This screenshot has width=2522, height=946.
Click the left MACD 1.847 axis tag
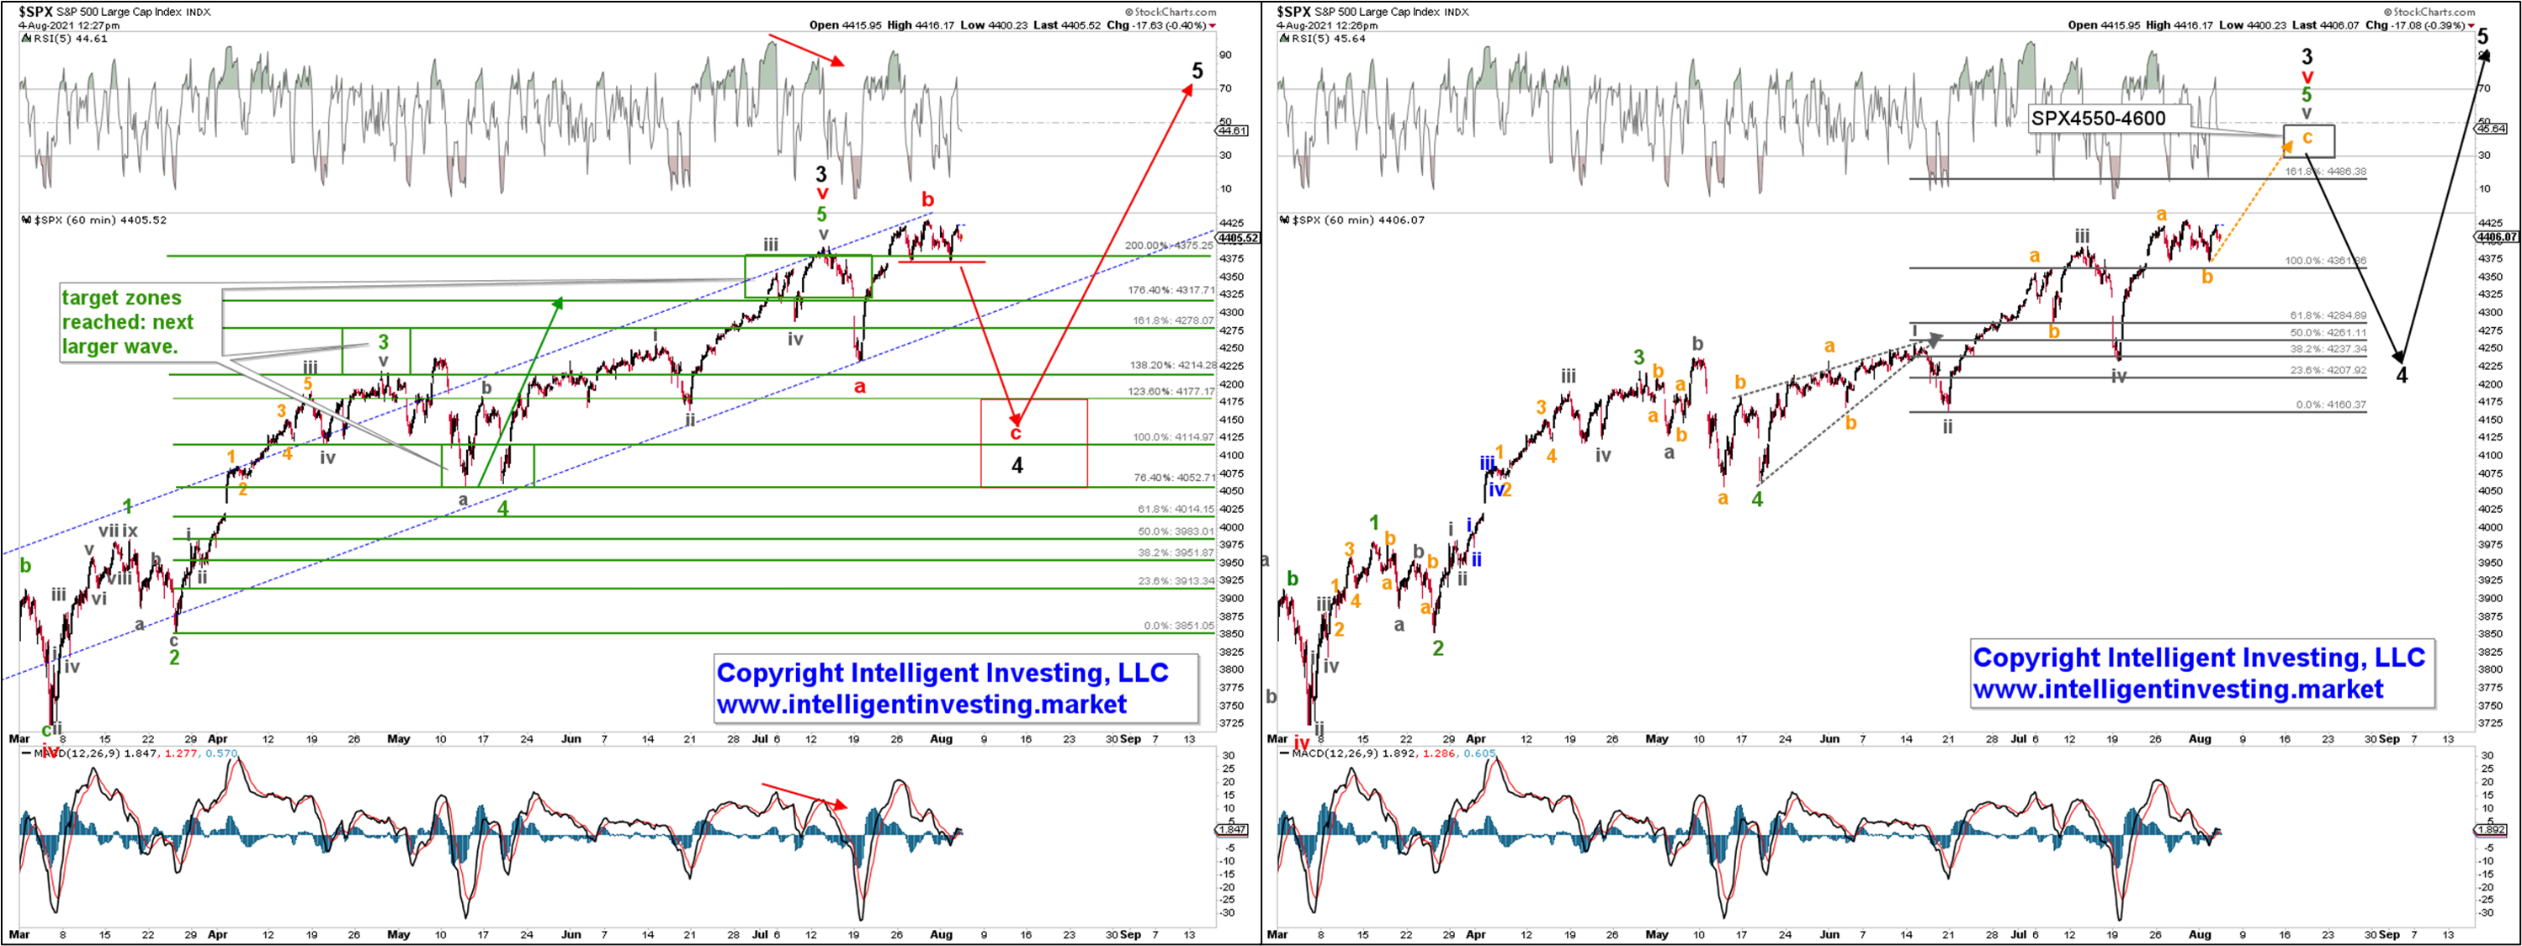tap(1233, 830)
